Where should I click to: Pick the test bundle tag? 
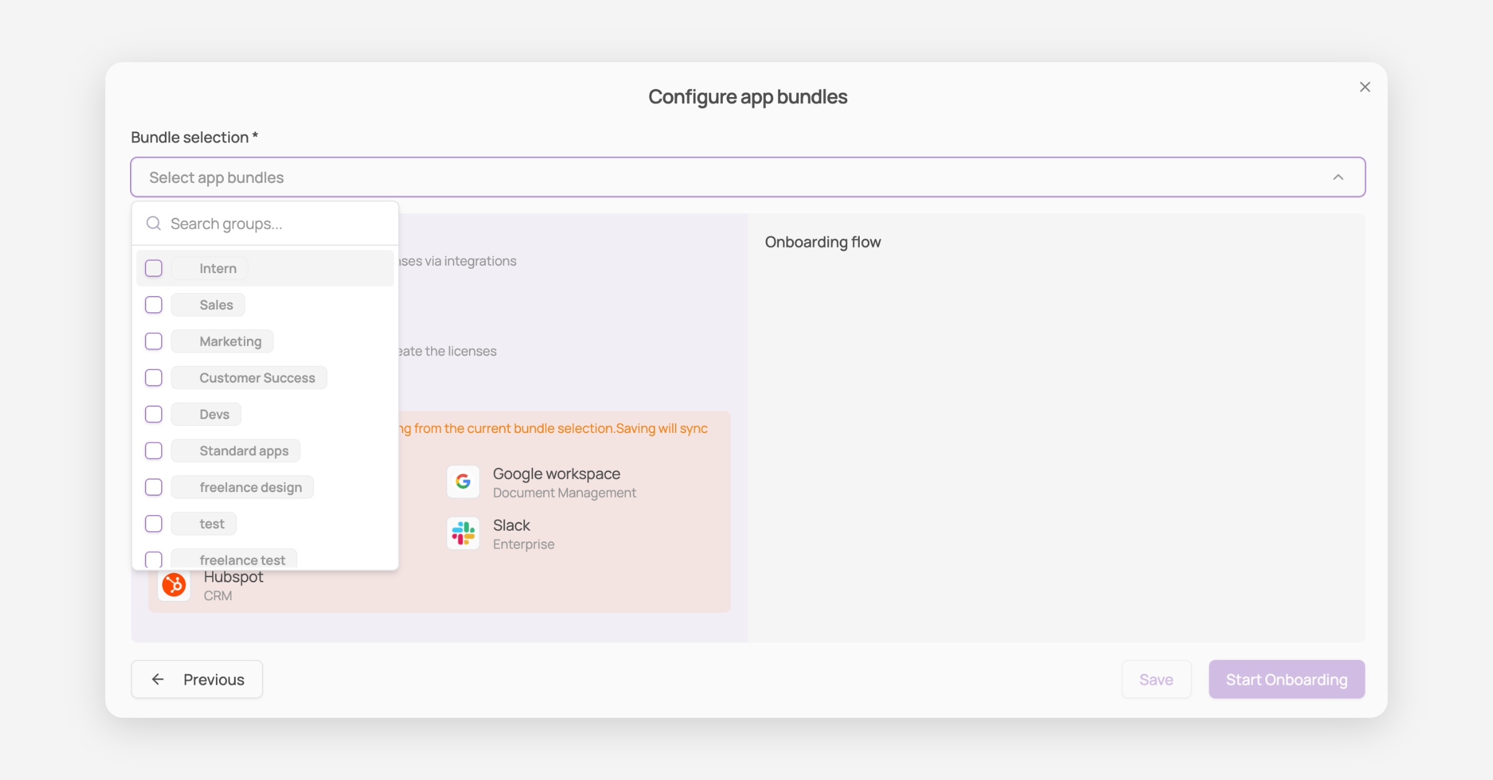(212, 524)
